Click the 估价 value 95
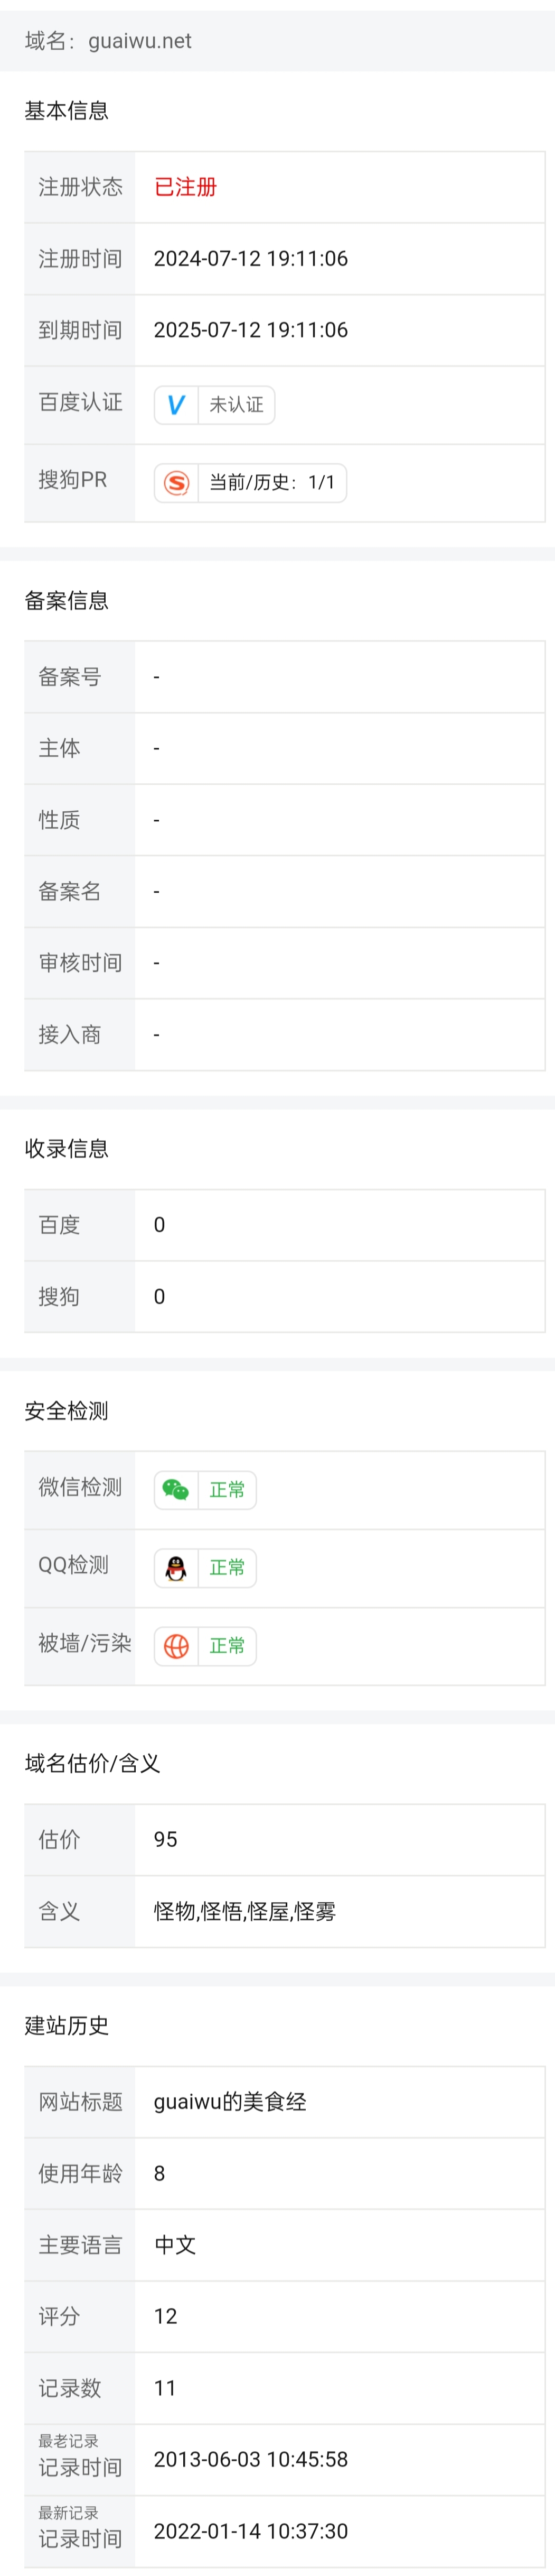Image resolution: width=555 pixels, height=2576 pixels. [x=166, y=1839]
